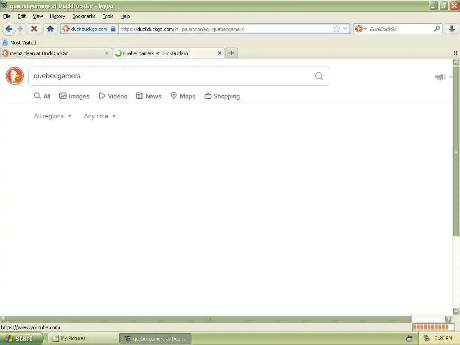Image resolution: width=460 pixels, height=345 pixels.
Task: Submit search with the magnifying glass icon
Action: (319, 76)
